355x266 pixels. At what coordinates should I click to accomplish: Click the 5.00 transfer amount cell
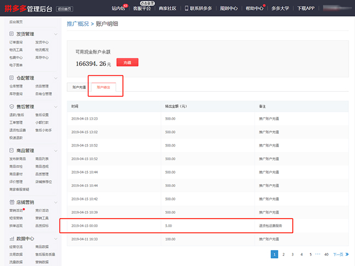pos(168,226)
